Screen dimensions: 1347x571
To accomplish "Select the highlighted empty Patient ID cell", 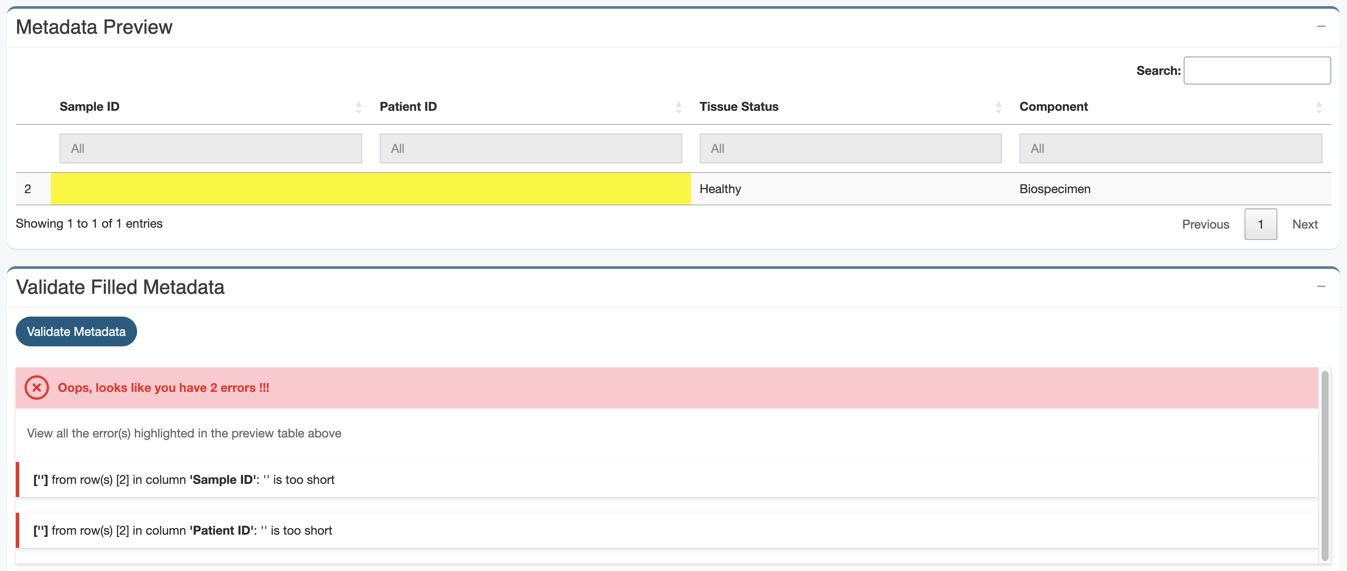I will click(x=531, y=189).
